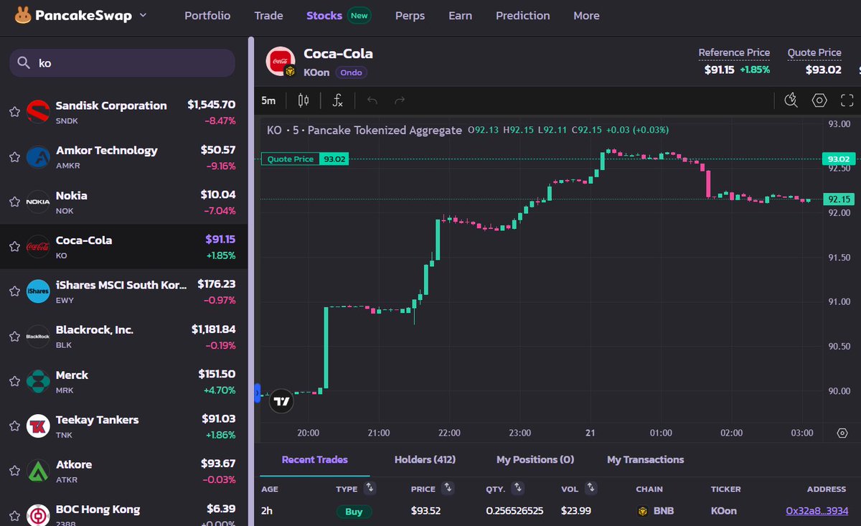Sort trades by the PRICE column
The height and width of the screenshot is (526, 861).
[448, 488]
